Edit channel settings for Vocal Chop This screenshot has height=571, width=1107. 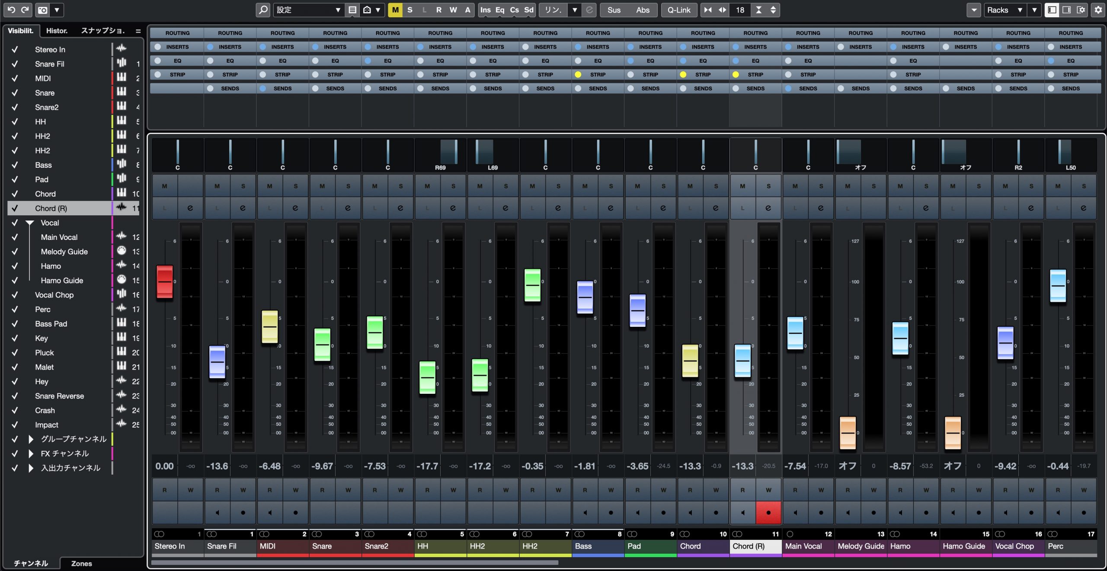pos(1031,208)
